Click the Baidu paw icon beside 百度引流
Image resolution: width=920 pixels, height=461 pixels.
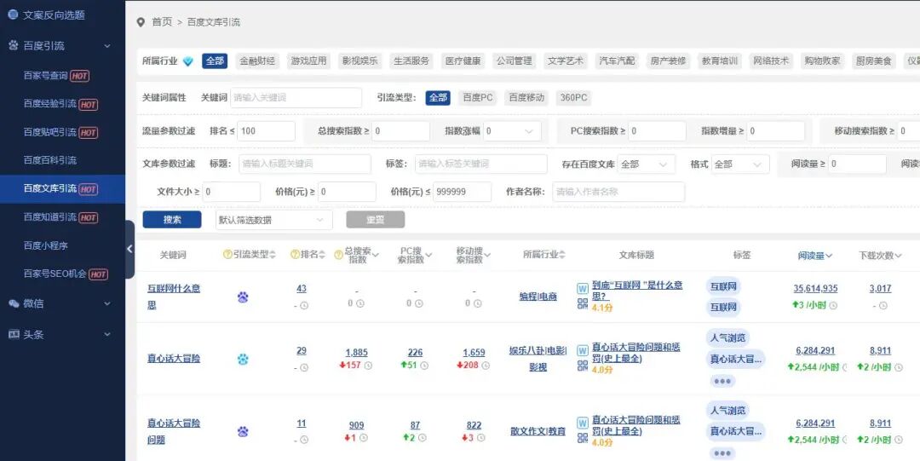coord(14,46)
